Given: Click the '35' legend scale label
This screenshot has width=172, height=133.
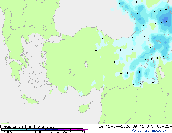Looking at the screenshot, I should (65, 132).
